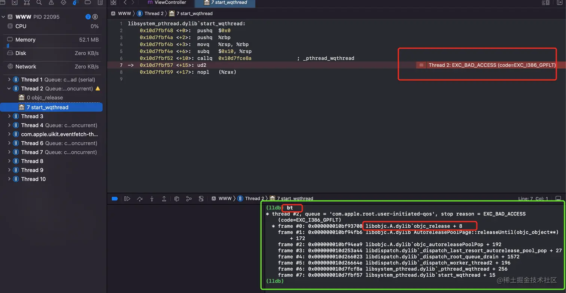Select the Memory gauge row
The image size is (566, 293).
tap(52, 40)
